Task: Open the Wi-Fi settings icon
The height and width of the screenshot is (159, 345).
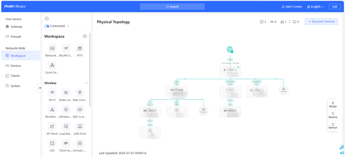Action: (x=52, y=93)
